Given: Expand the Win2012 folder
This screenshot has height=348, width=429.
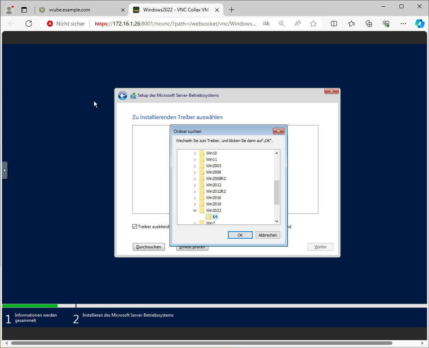Looking at the screenshot, I should pyautogui.click(x=195, y=185).
